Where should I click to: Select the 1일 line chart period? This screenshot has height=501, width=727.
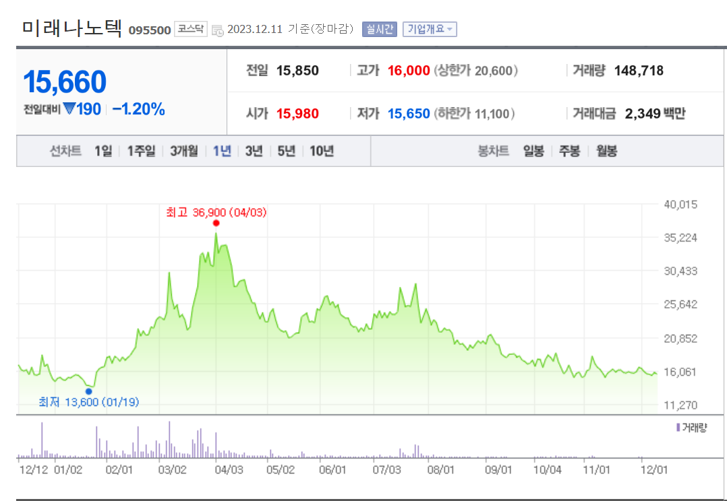tap(103, 151)
